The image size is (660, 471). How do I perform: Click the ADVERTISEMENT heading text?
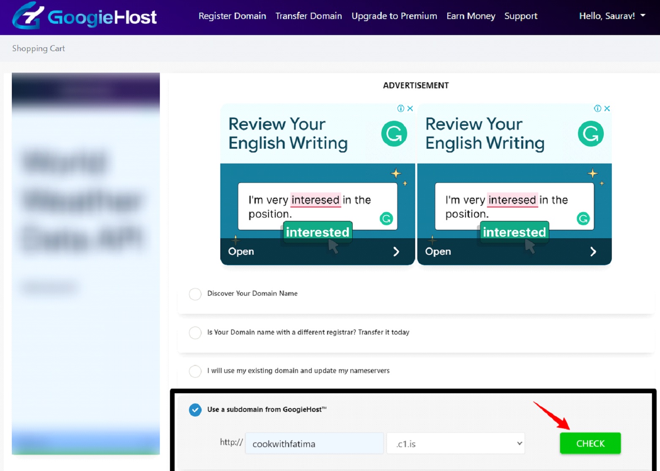pos(416,85)
